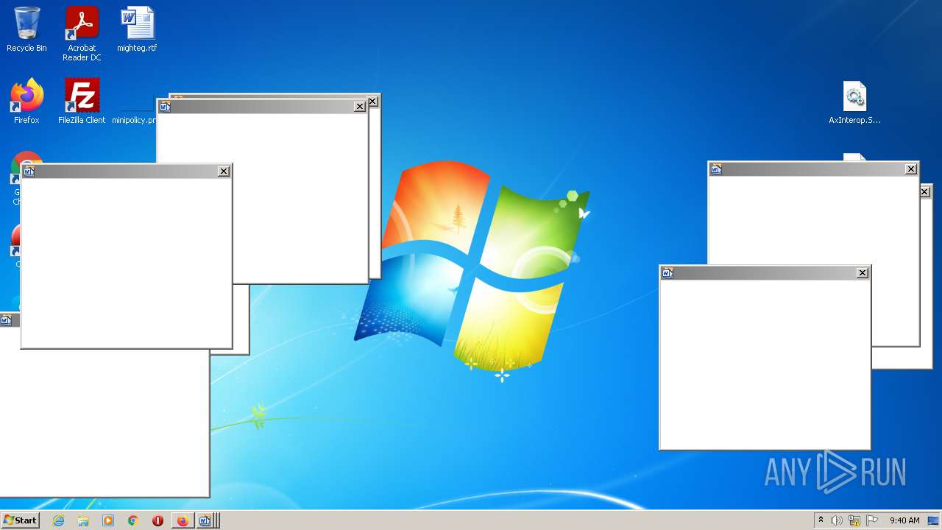Screen dimensions: 942x530
Task: Open the volume speaker tray icon
Action: click(x=837, y=520)
